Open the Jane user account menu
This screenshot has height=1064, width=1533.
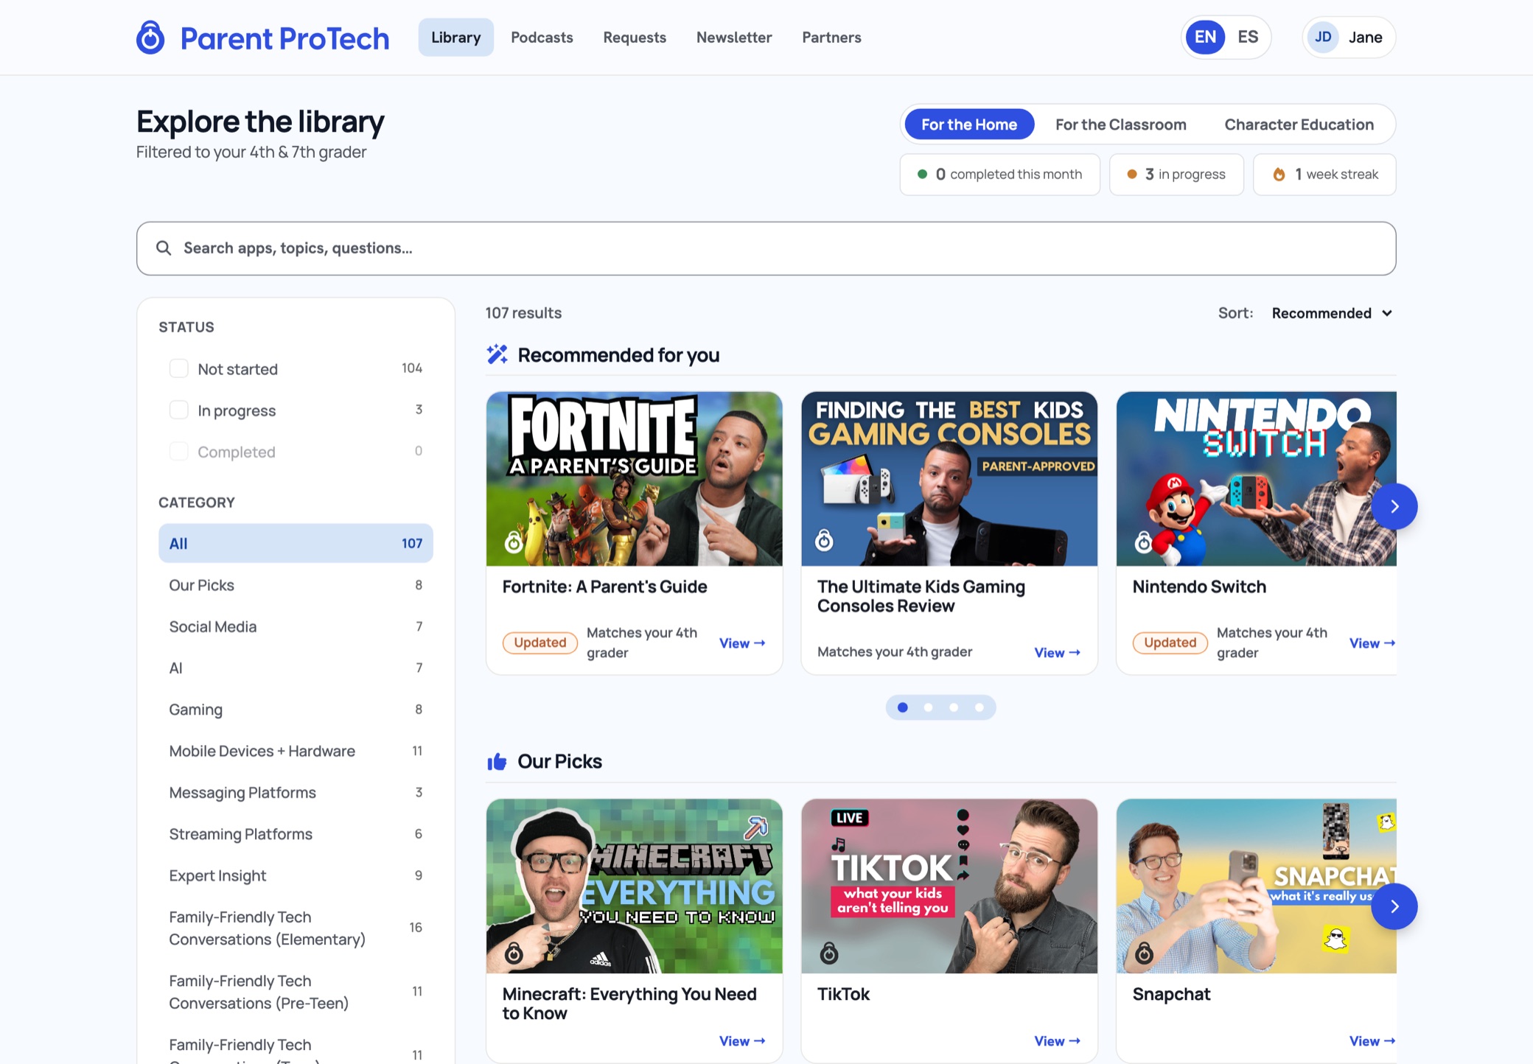click(x=1349, y=38)
